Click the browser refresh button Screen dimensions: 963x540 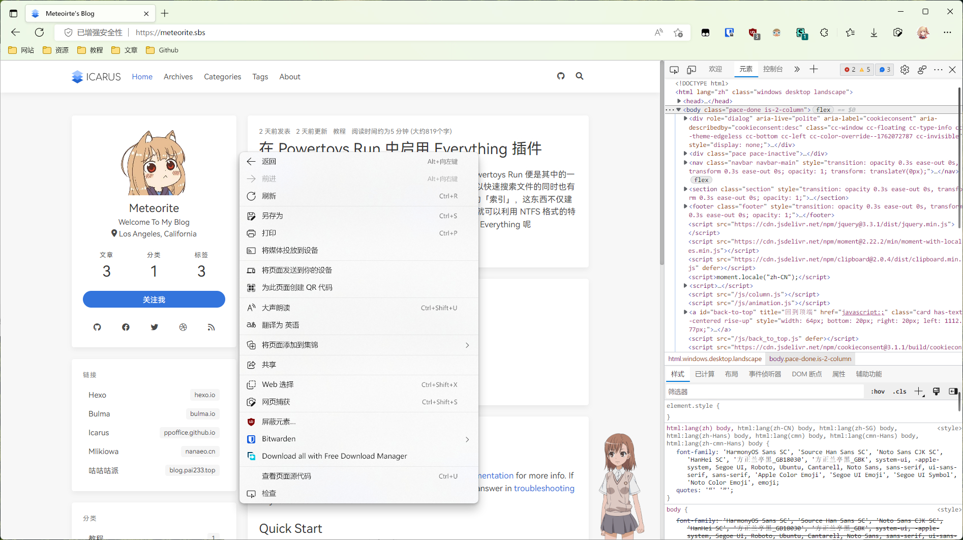[x=39, y=33]
